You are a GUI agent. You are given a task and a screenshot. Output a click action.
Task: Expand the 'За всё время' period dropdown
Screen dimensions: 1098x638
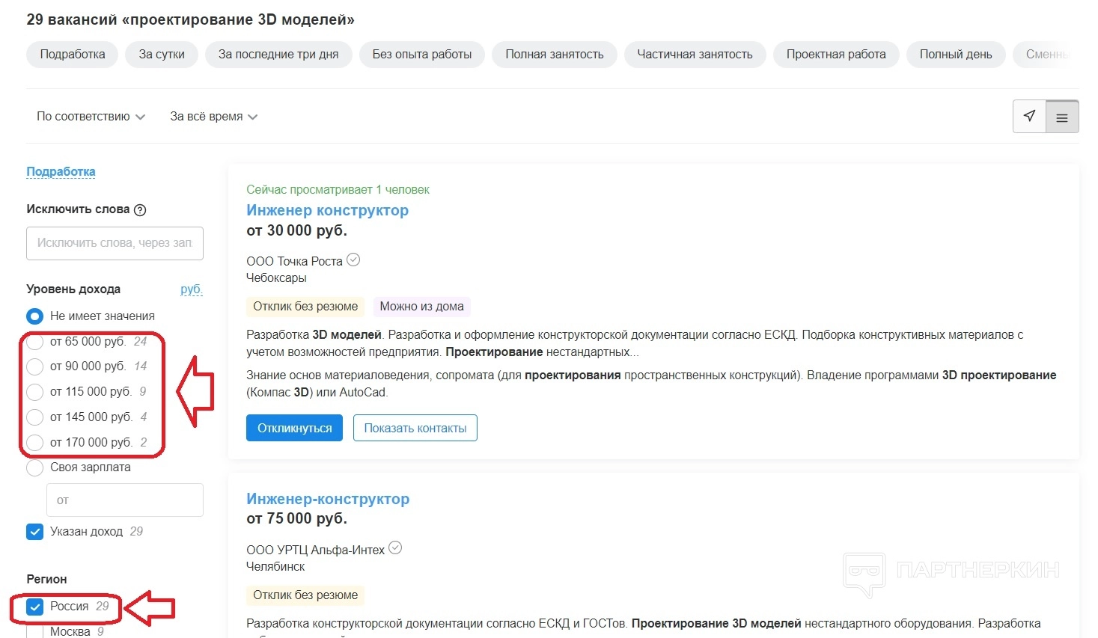click(213, 117)
